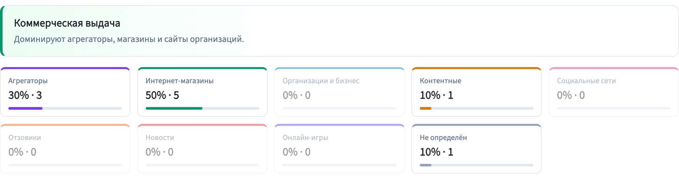The width and height of the screenshot is (679, 180).
Task: Click the empty Организации и бизнес progress bar
Action: click(339, 108)
